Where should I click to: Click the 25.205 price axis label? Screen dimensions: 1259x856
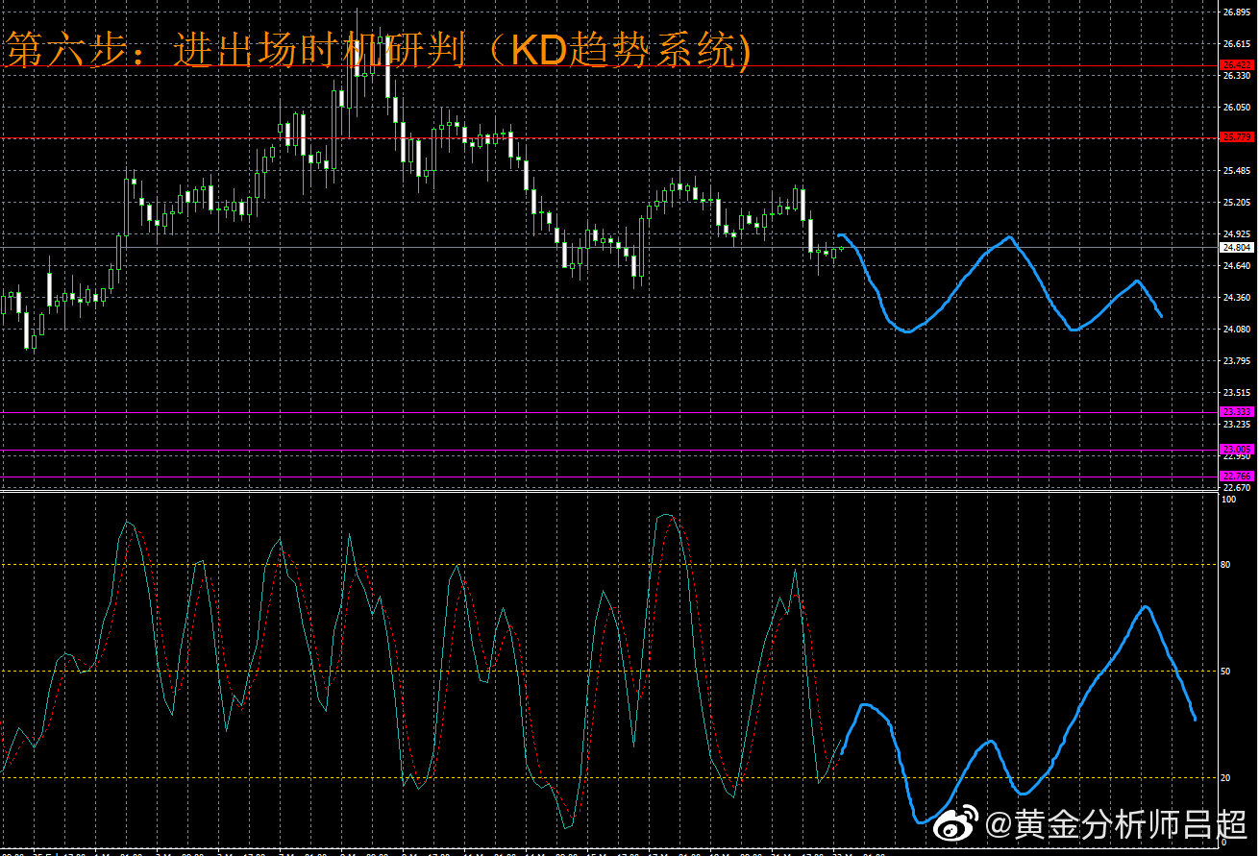click(1236, 203)
